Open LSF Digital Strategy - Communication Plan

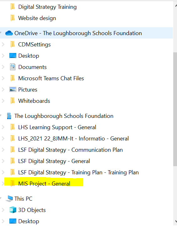tap(70, 150)
